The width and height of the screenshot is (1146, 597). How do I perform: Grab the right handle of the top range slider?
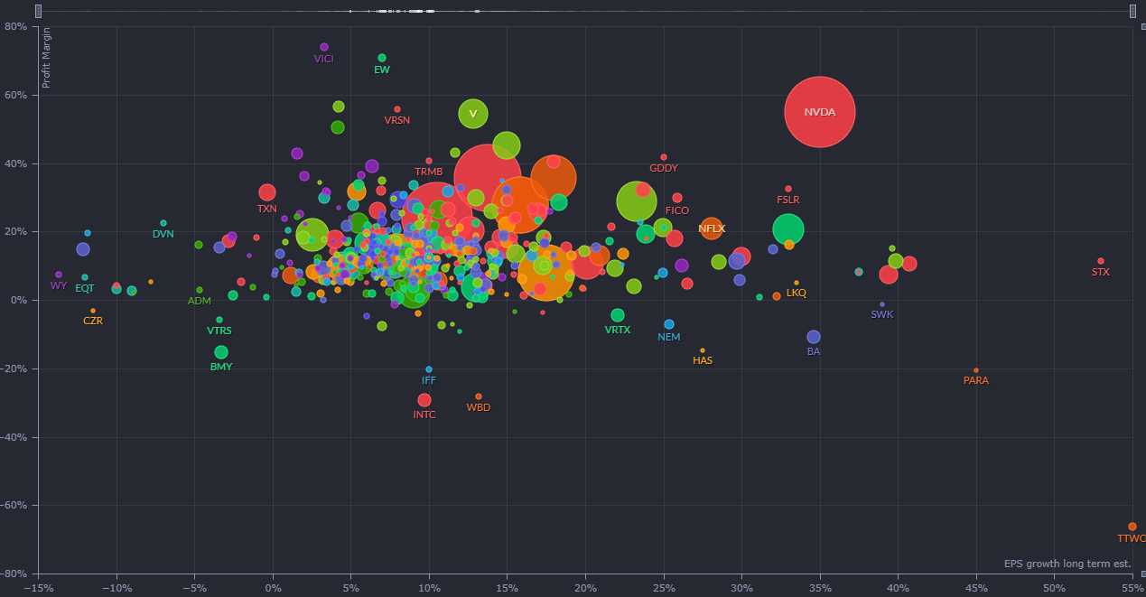coord(1133,11)
